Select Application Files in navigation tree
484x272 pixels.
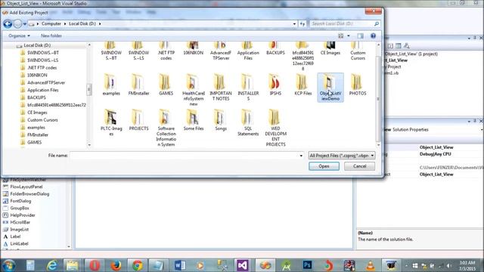42,90
